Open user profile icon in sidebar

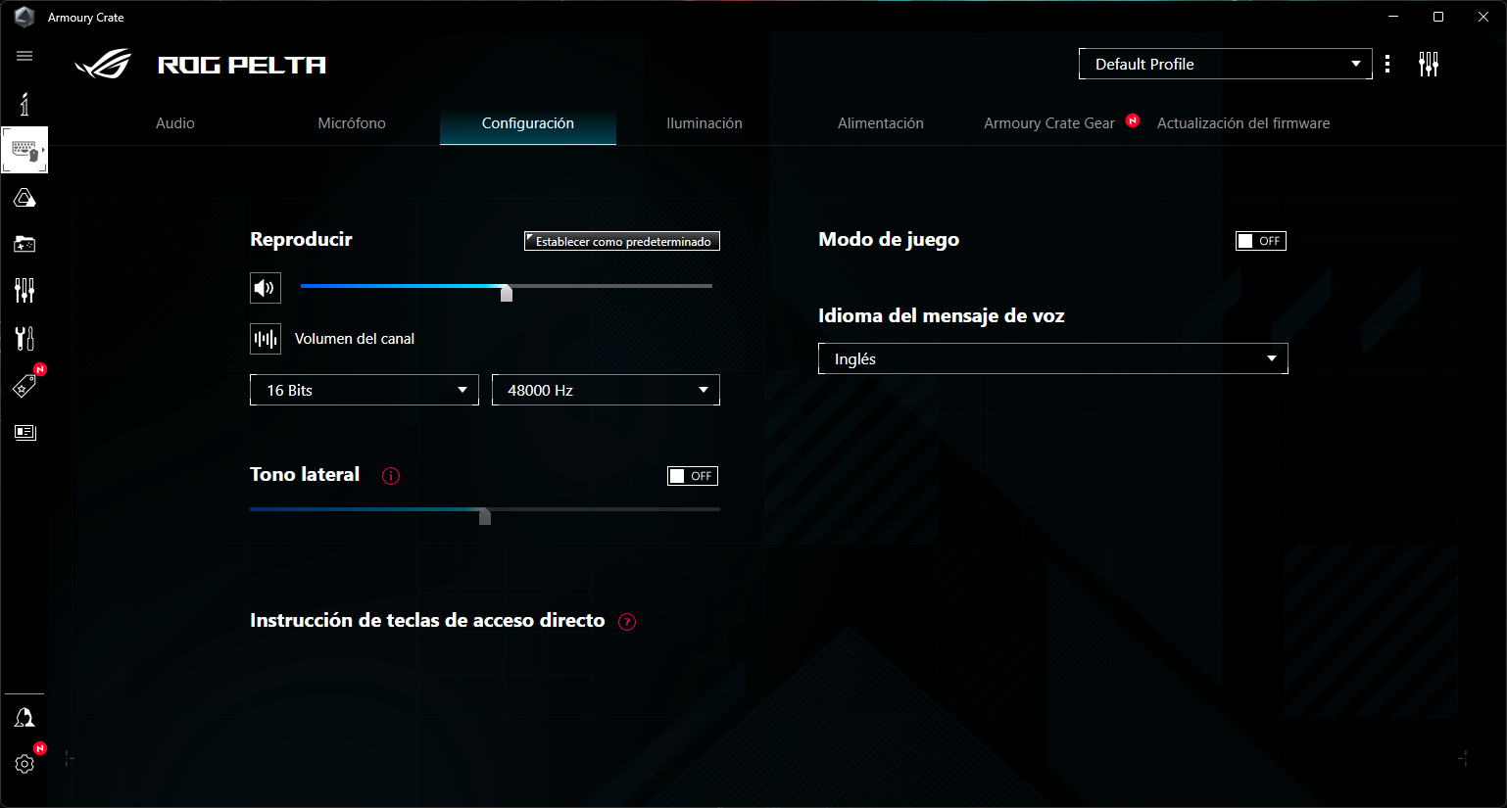click(x=24, y=717)
